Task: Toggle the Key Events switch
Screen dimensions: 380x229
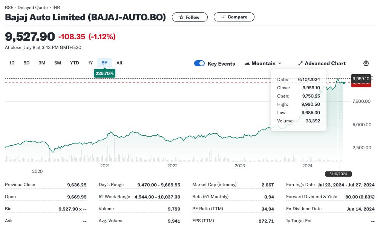Action: (x=199, y=63)
